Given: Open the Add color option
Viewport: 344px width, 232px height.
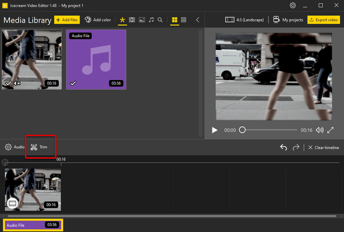Looking at the screenshot, I should [x=98, y=20].
